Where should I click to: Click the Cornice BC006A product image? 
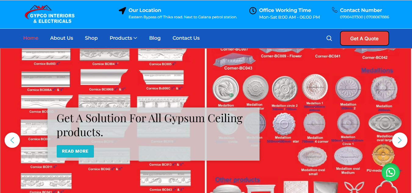pos(46,79)
